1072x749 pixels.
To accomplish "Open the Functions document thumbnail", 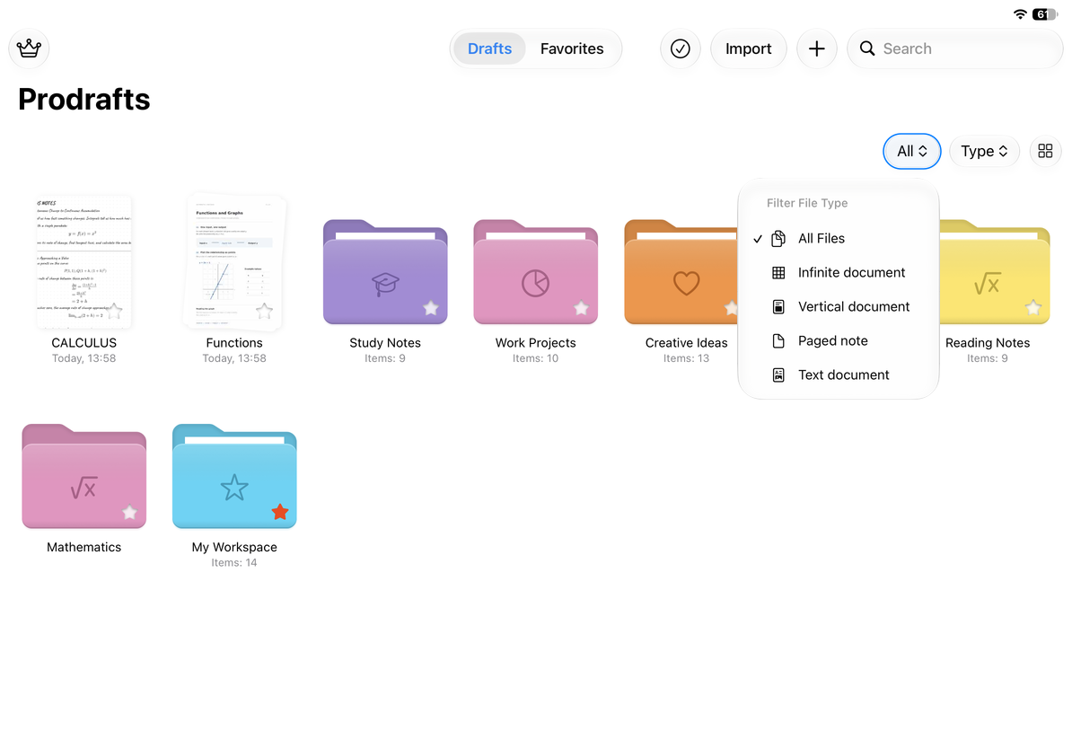I will click(234, 262).
